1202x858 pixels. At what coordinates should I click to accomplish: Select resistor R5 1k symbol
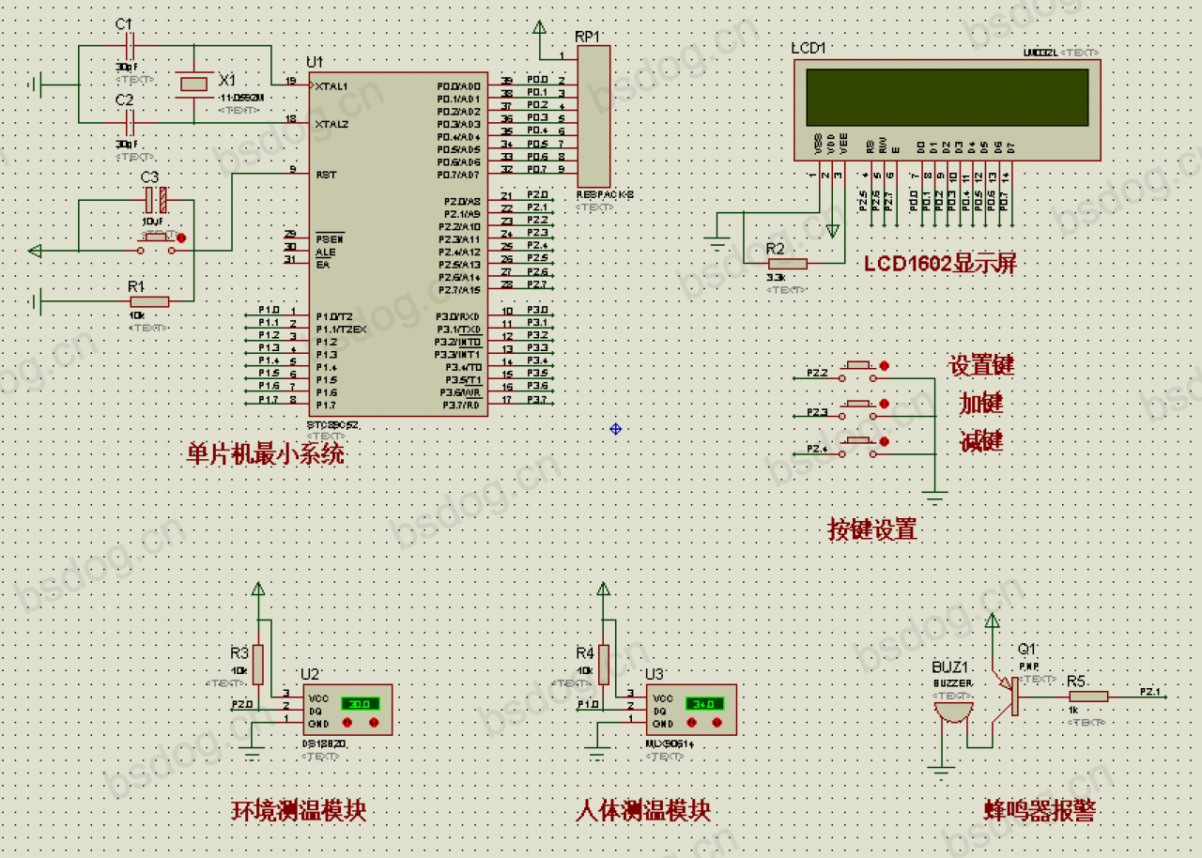click(x=1087, y=696)
